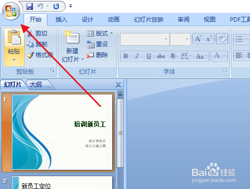250x189 pixels.
Task: Activate the 格式刷 format painter
Action: (39, 55)
